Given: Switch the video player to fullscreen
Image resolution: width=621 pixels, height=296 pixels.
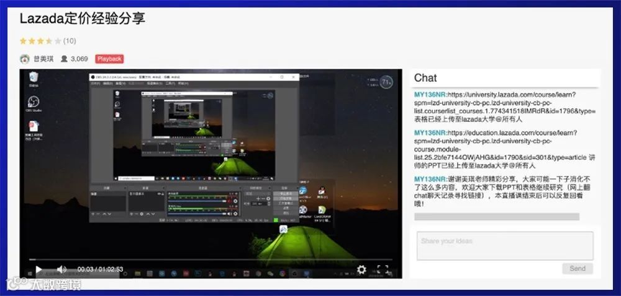Looking at the screenshot, I should coord(383,269).
